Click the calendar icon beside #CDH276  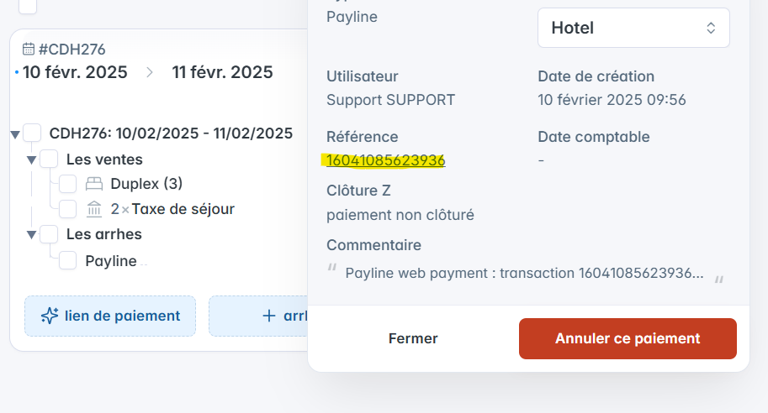point(29,49)
